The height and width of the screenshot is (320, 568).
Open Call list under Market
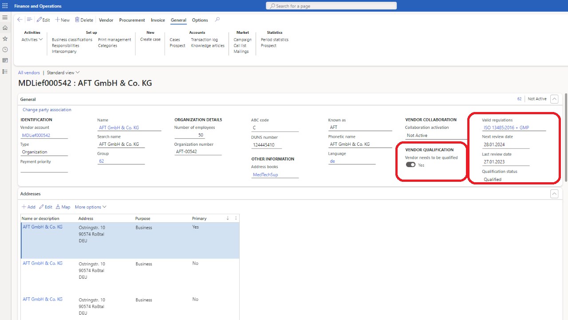(x=240, y=45)
